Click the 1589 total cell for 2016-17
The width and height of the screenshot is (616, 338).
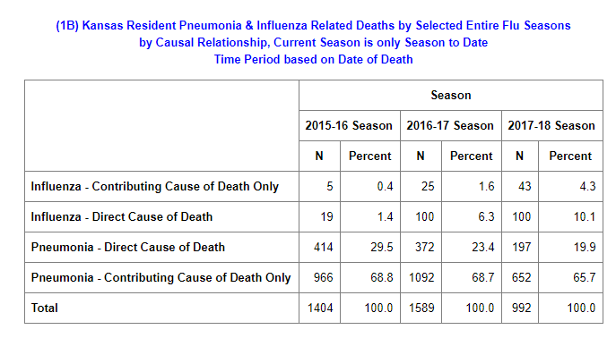(421, 308)
